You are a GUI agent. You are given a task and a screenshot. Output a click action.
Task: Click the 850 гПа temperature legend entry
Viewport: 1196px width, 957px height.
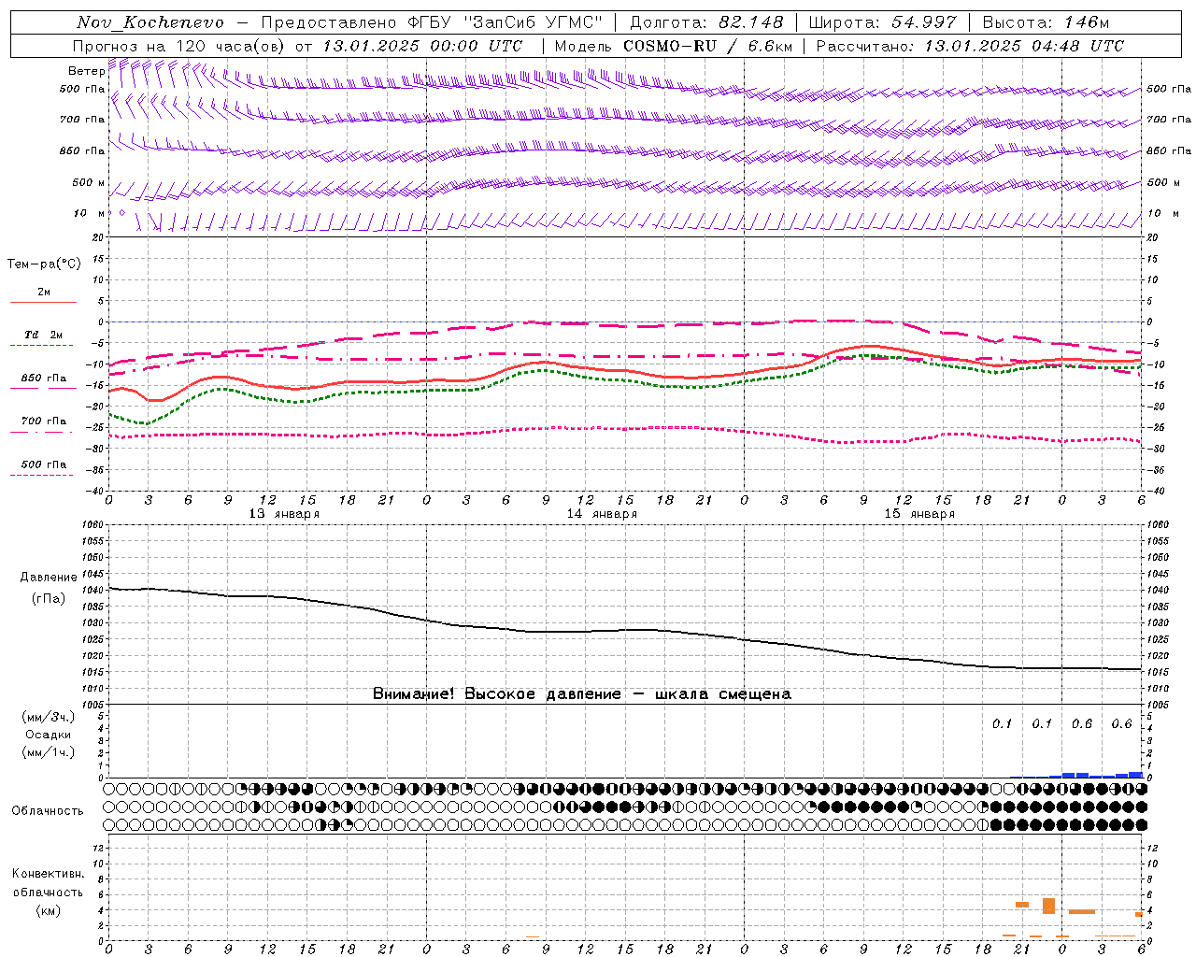tap(44, 379)
